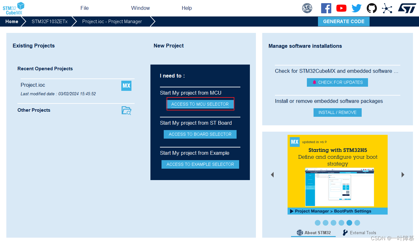Screen dimensions: 419x244
Task: Browse Other Projects folder search icon
Action: 126,110
